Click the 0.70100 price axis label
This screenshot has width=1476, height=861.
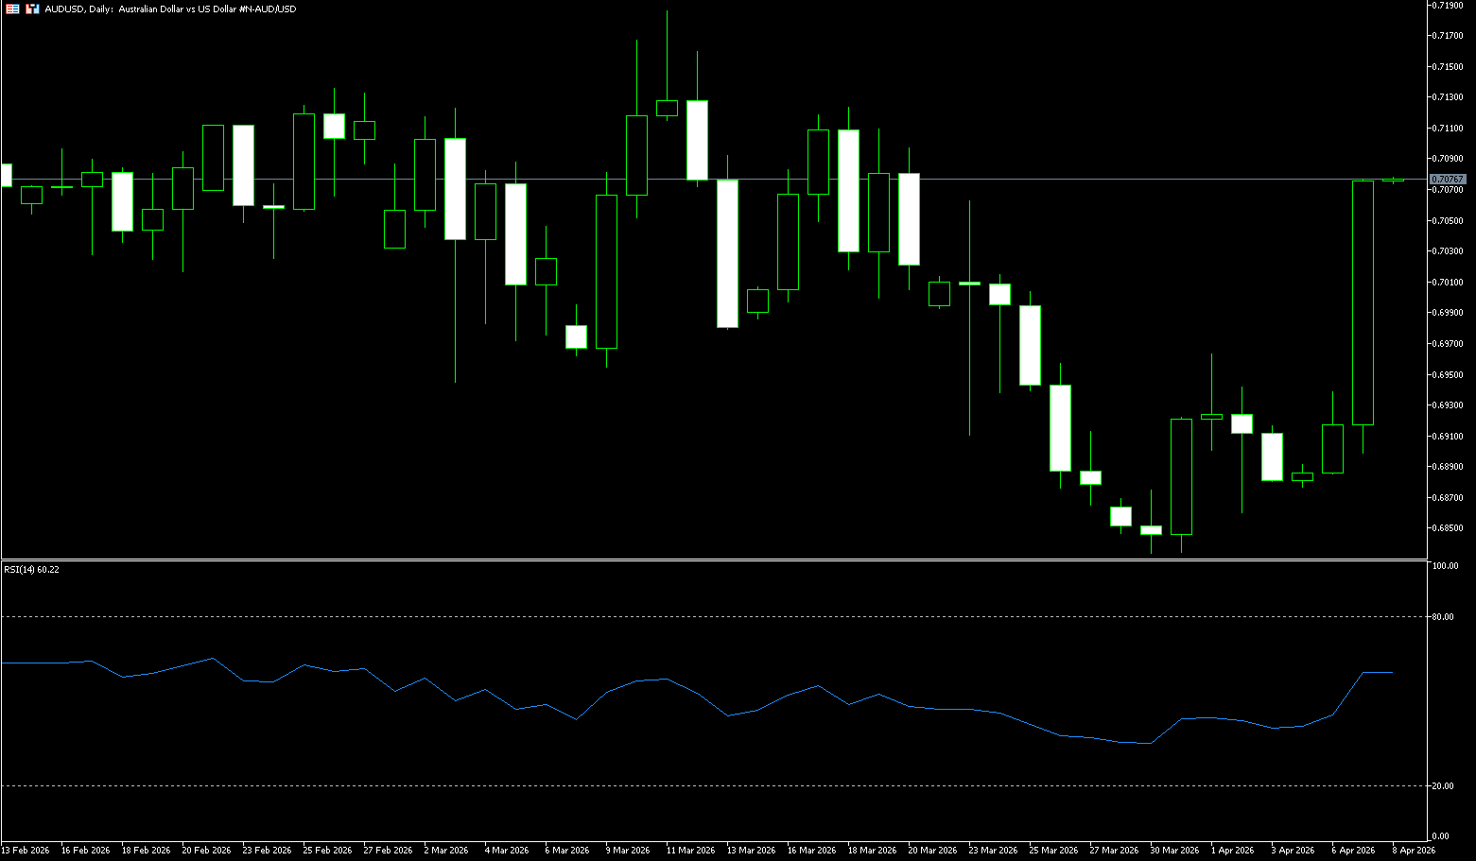(1448, 282)
